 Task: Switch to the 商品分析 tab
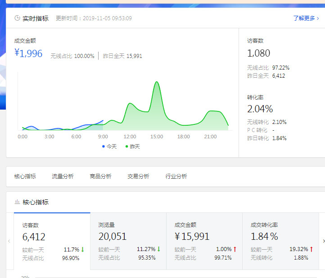[100, 177]
